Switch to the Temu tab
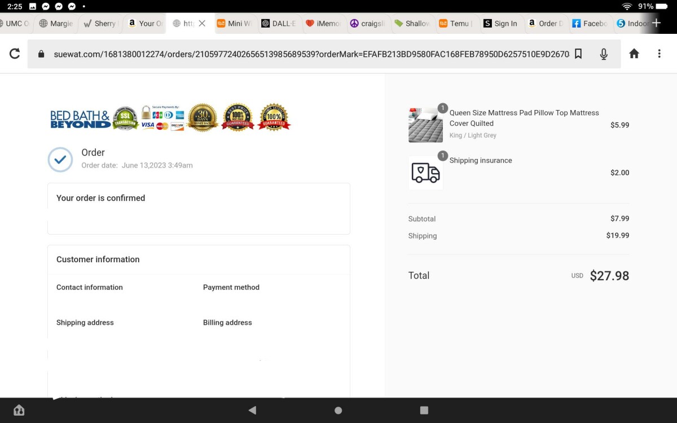 (456, 23)
